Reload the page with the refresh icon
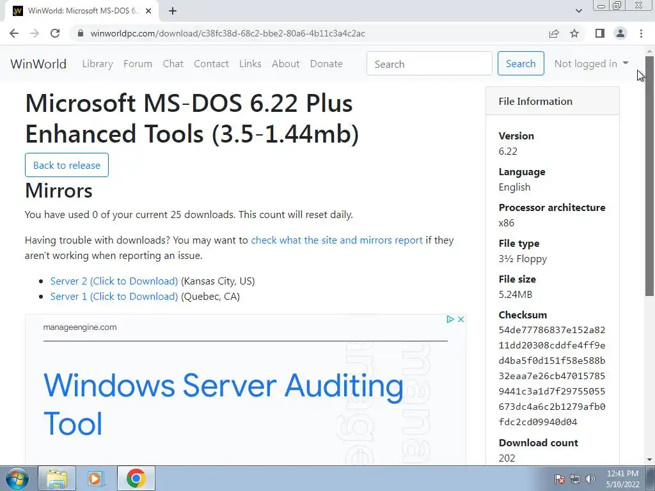Image resolution: width=655 pixels, height=491 pixels. click(x=55, y=33)
